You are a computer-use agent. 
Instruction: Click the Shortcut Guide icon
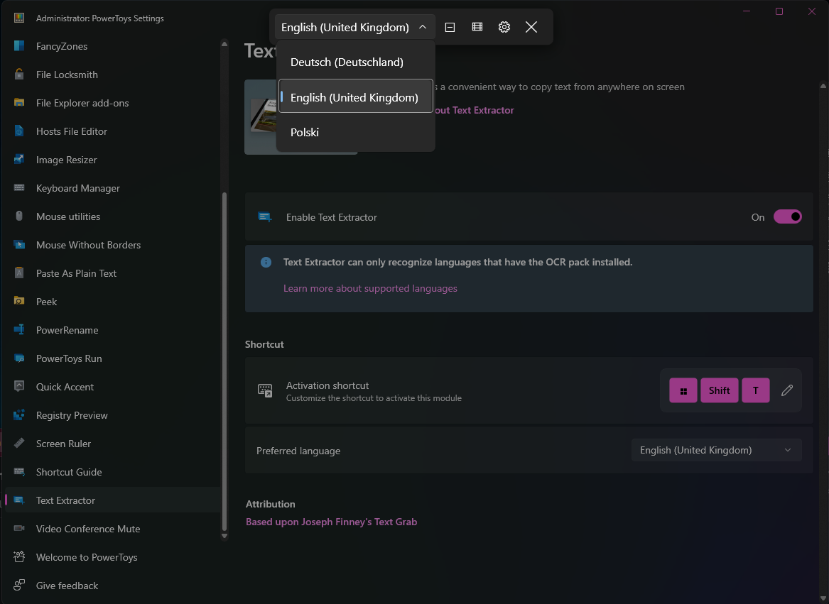click(19, 472)
